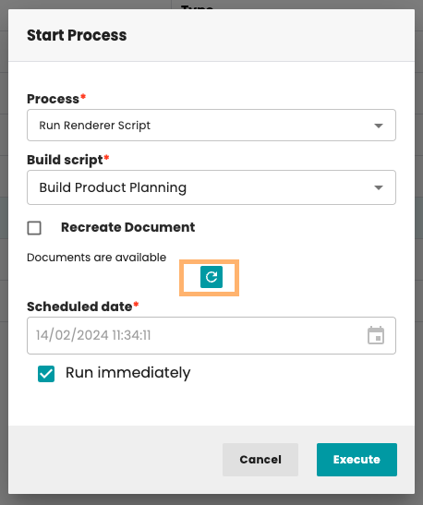The width and height of the screenshot is (423, 505).
Task: Click the Scheduled date field label
Action: (82, 307)
